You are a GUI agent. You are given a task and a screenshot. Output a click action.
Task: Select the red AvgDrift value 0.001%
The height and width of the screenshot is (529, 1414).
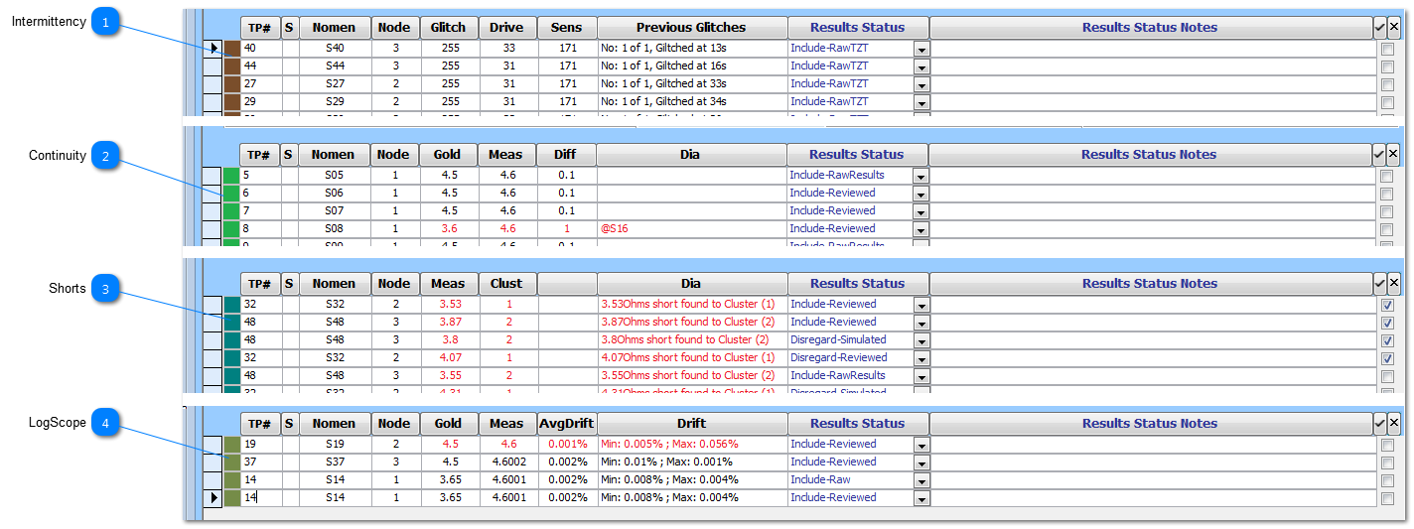[568, 444]
